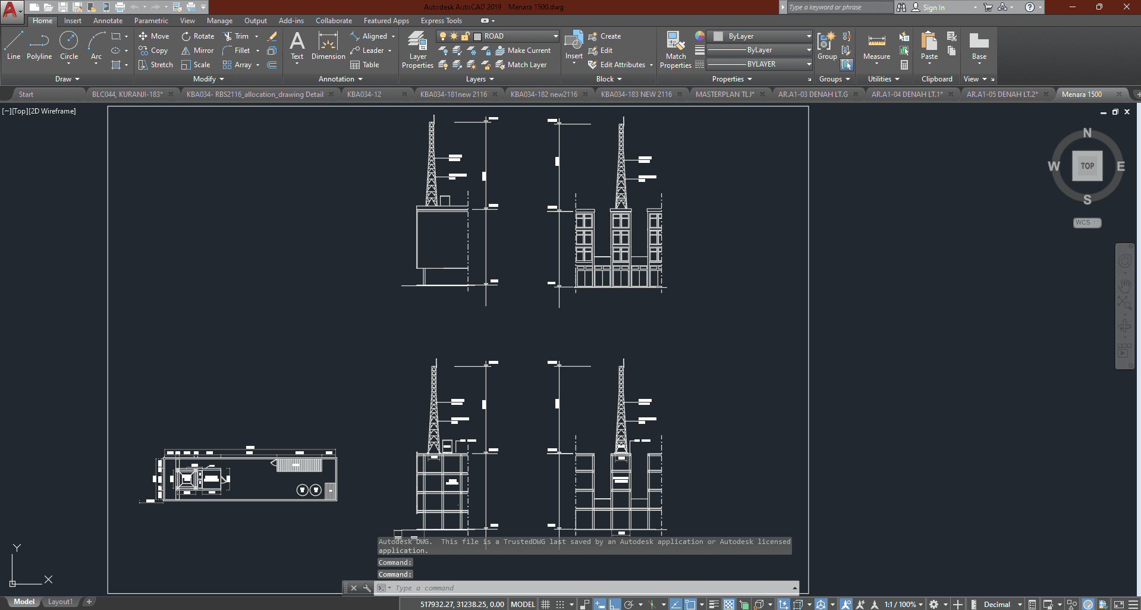This screenshot has height=610, width=1141.
Task: Open the Decimal units dropdown
Action: (x=1019, y=604)
